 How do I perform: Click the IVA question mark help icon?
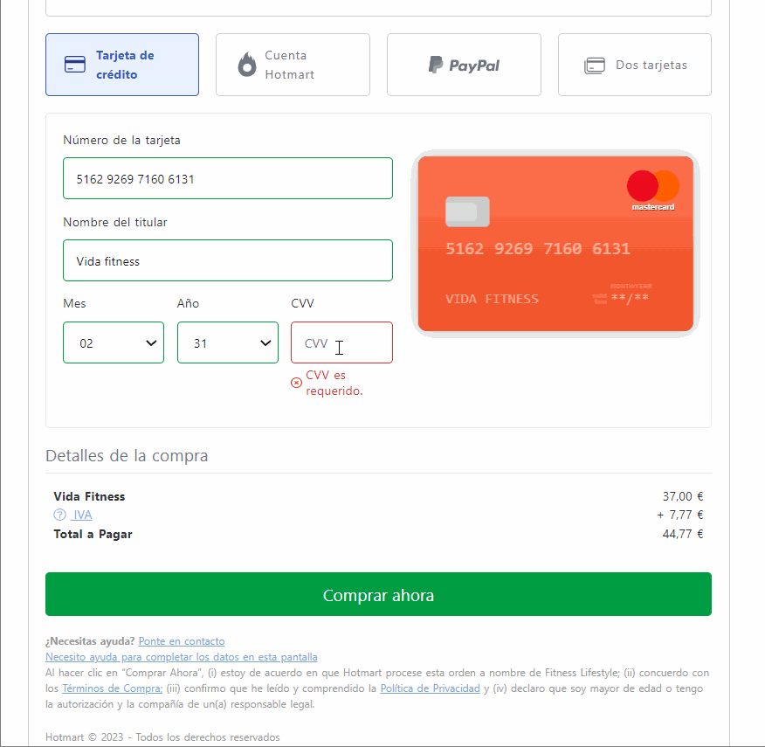60,515
